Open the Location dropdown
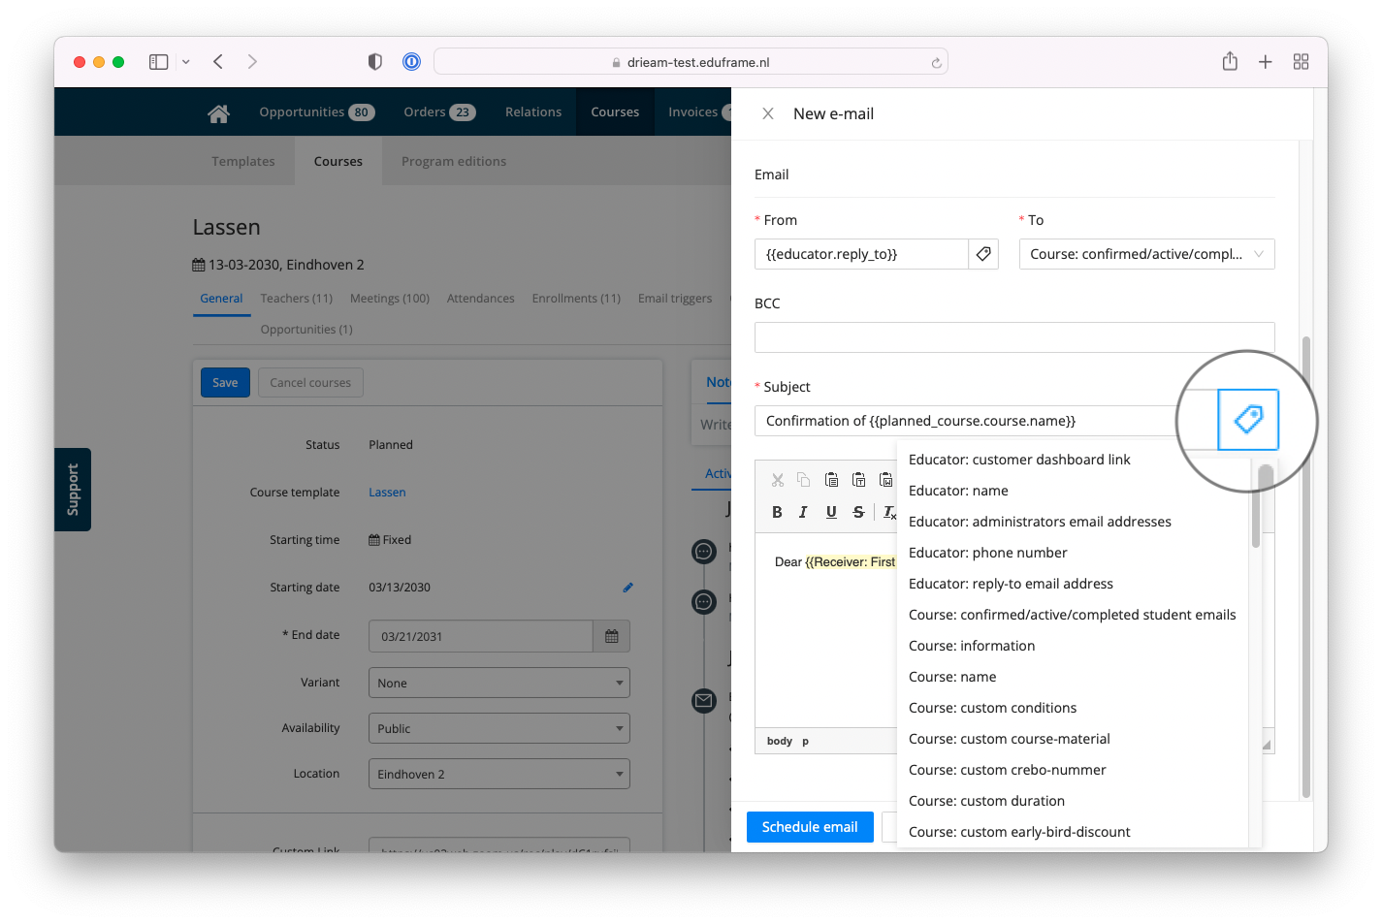 pos(498,774)
